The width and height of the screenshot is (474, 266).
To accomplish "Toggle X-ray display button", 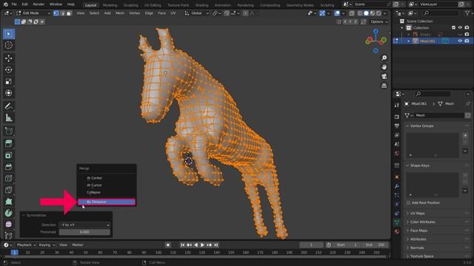I will pyautogui.click(x=352, y=13).
